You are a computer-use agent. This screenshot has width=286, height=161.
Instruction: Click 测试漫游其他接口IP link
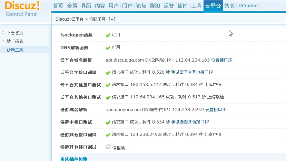190,122
